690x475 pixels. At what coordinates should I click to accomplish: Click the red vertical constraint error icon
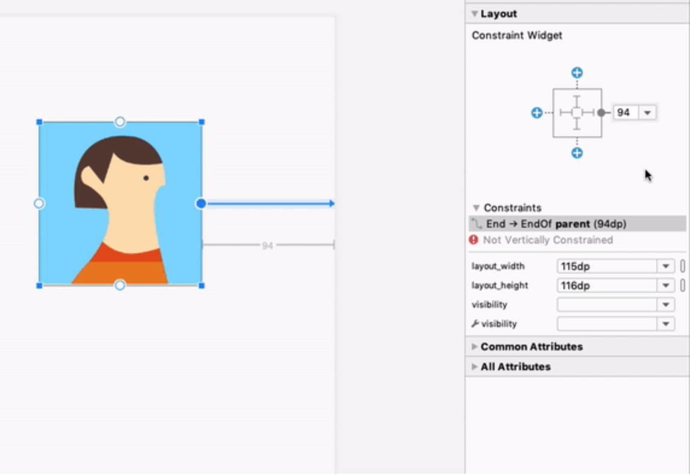474,240
